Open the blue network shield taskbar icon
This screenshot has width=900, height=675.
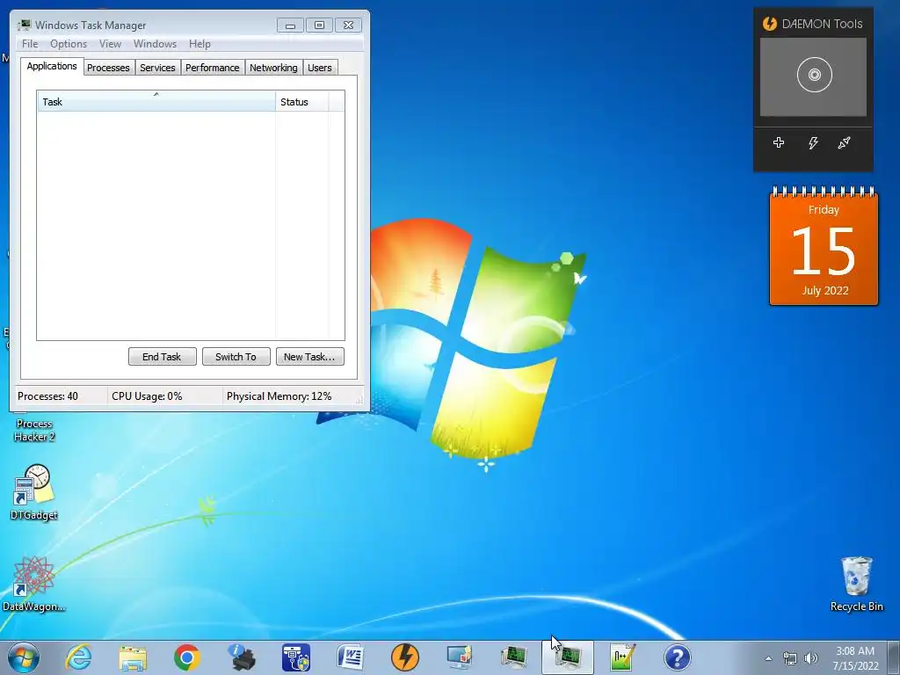pyautogui.click(x=296, y=657)
